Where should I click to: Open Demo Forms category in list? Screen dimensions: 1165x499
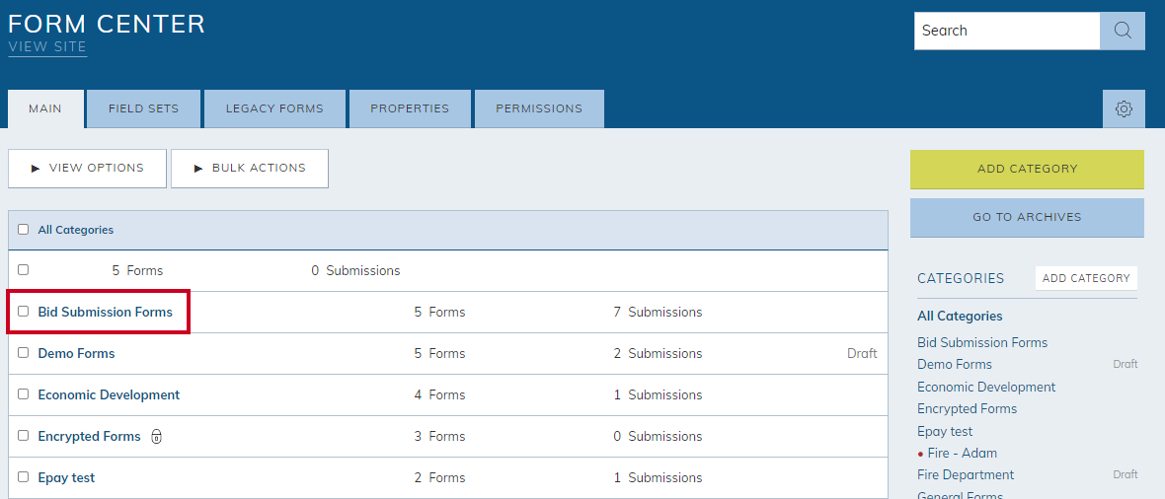pos(77,353)
